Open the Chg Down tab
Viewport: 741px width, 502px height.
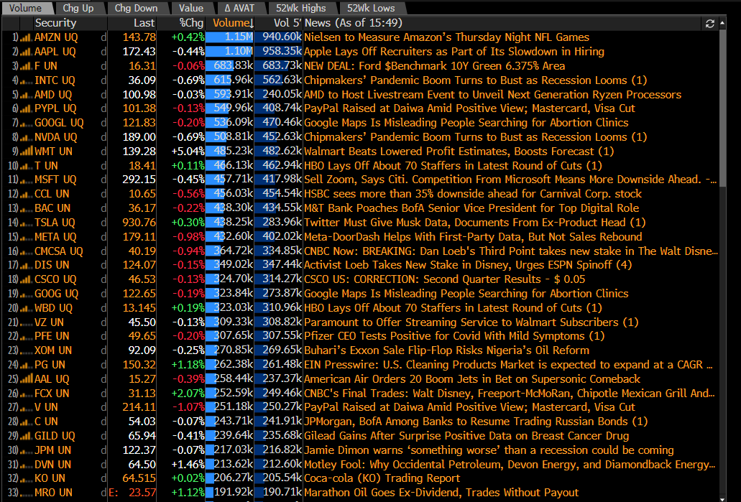click(136, 8)
